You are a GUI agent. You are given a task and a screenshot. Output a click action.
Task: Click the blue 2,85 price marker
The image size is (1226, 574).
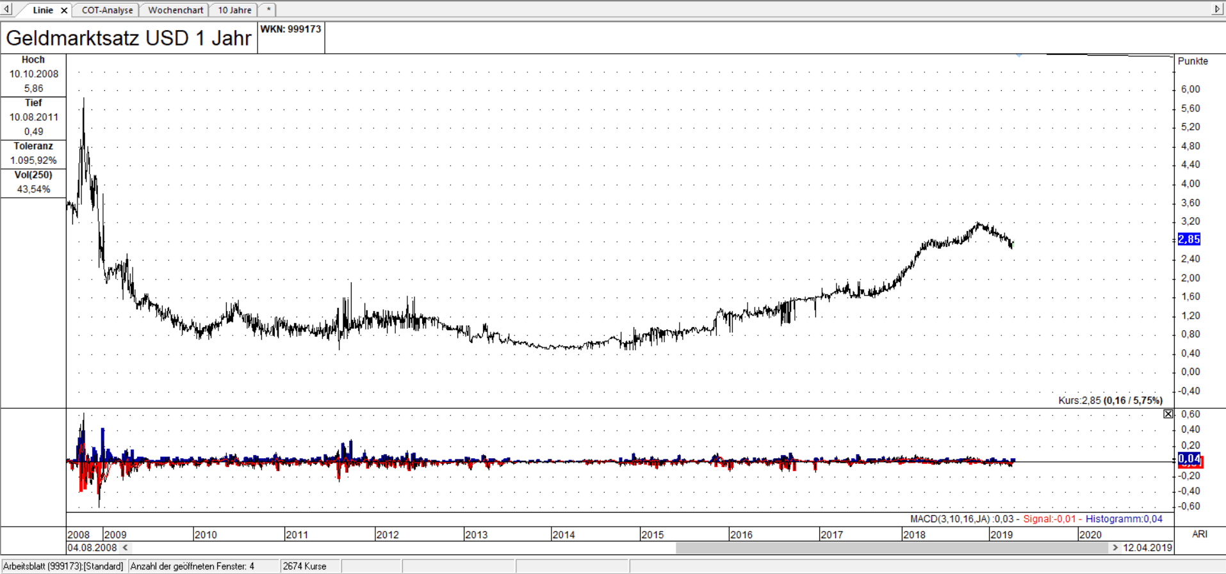pyautogui.click(x=1189, y=239)
